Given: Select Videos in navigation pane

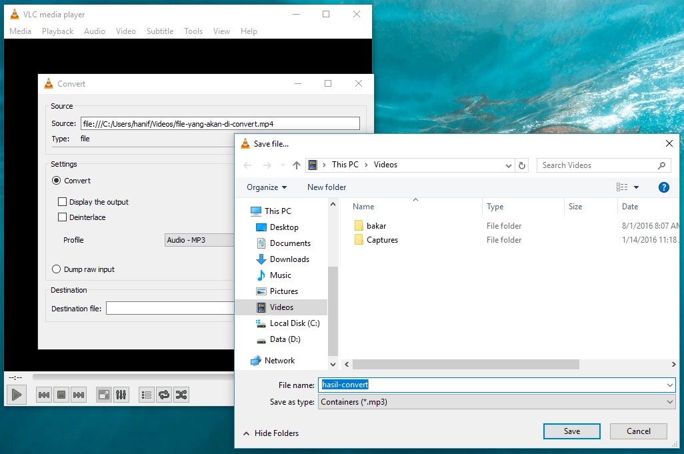Looking at the screenshot, I should [x=281, y=307].
